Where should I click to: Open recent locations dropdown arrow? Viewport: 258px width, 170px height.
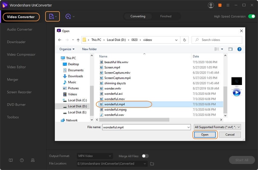(73, 40)
